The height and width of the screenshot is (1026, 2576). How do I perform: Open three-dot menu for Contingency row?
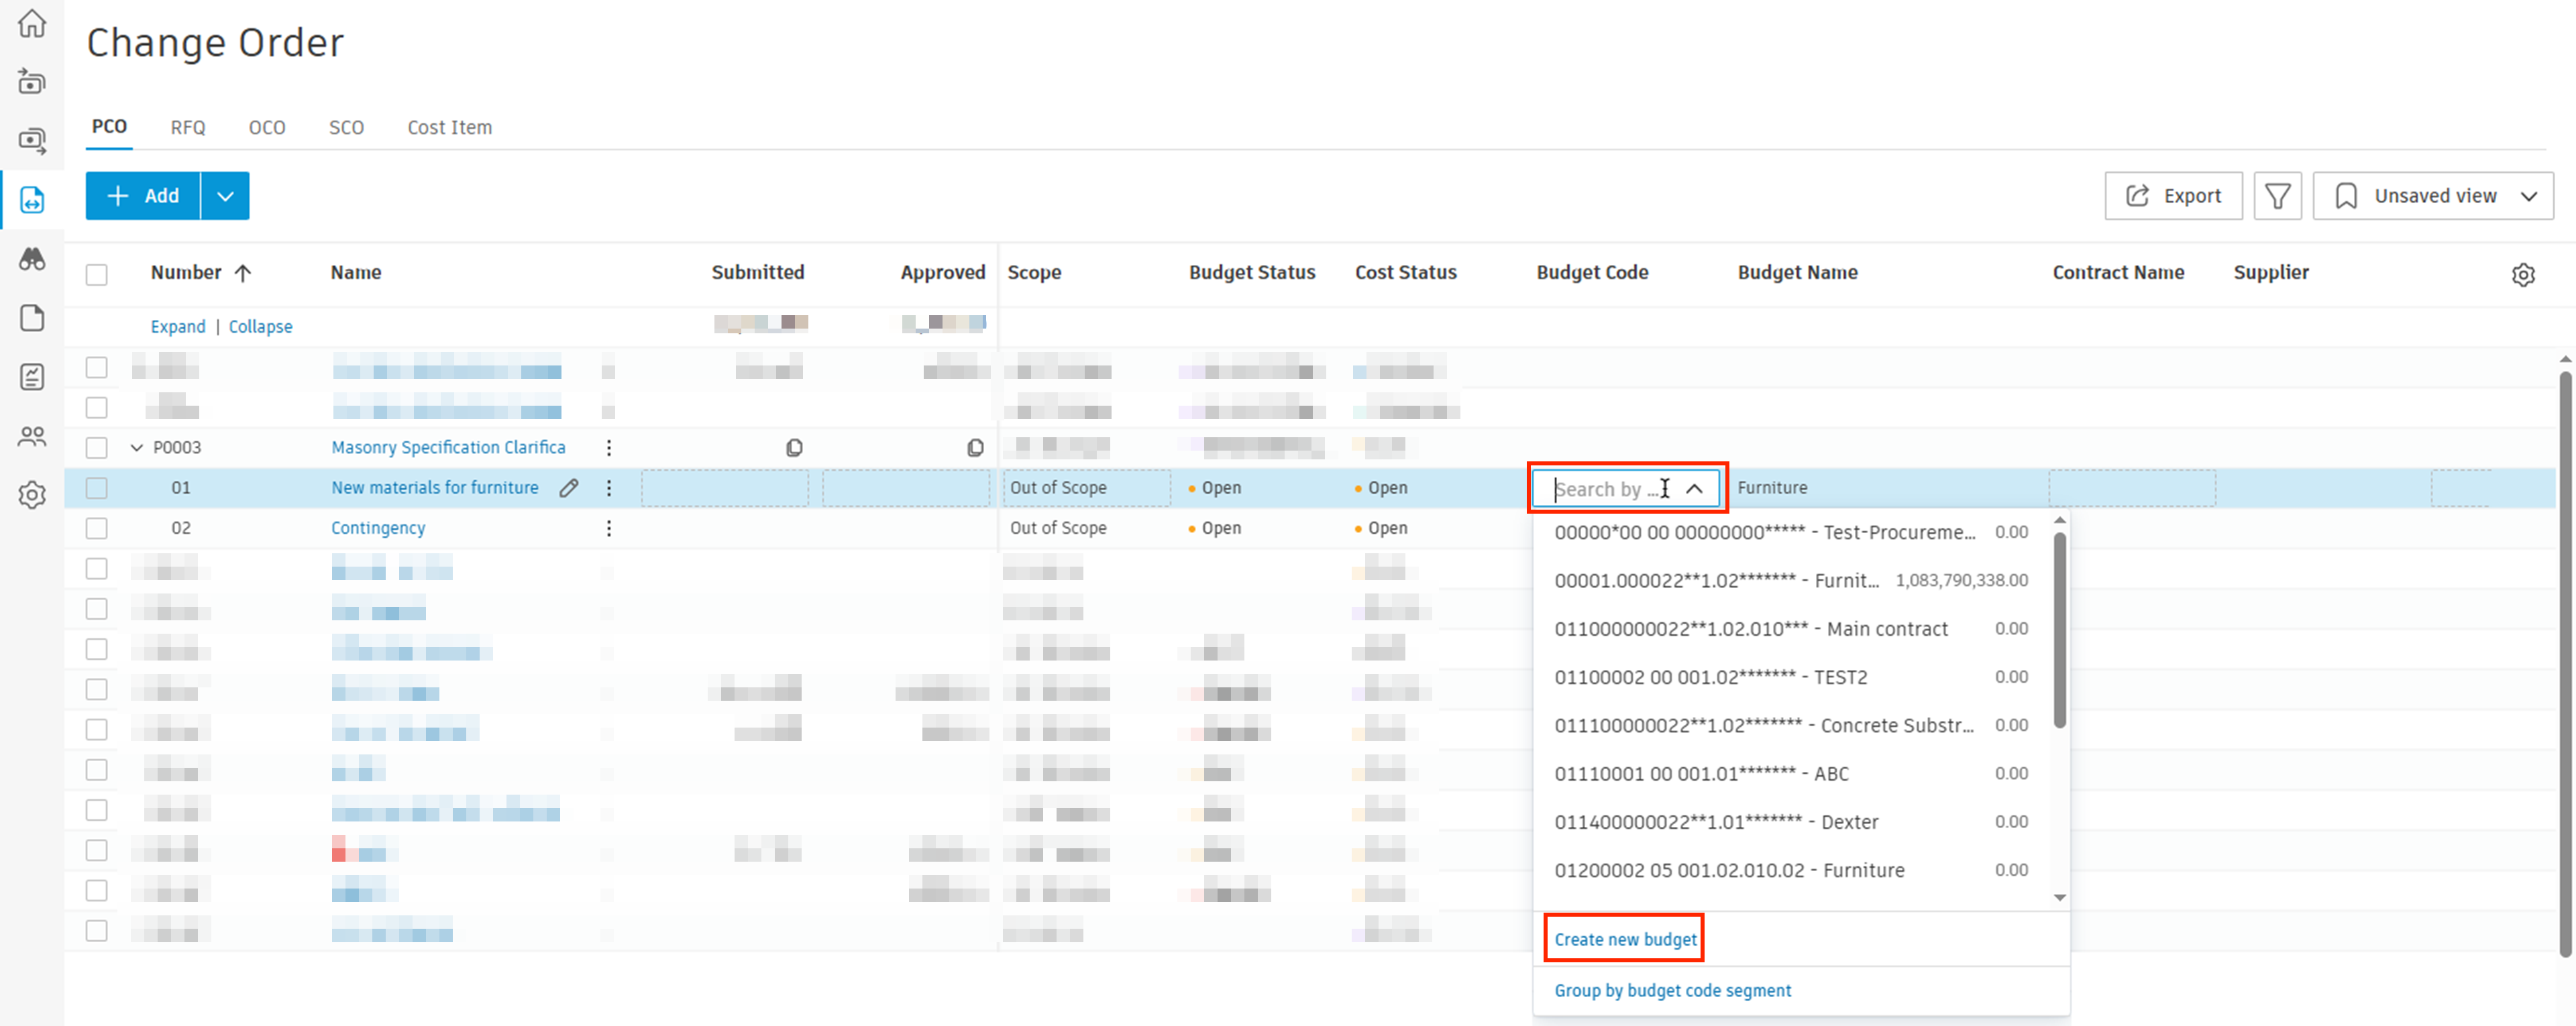click(x=609, y=528)
